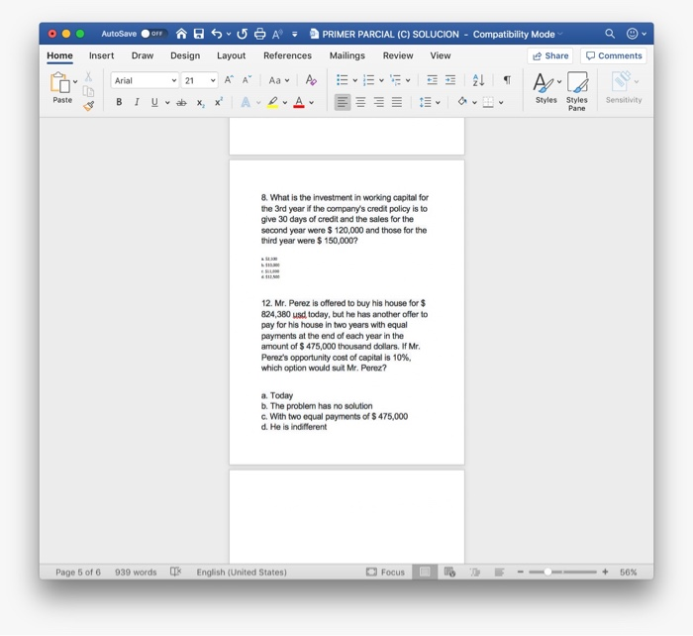Click the Paste clipboard icon
This screenshot has height=636, width=693.
(x=60, y=82)
